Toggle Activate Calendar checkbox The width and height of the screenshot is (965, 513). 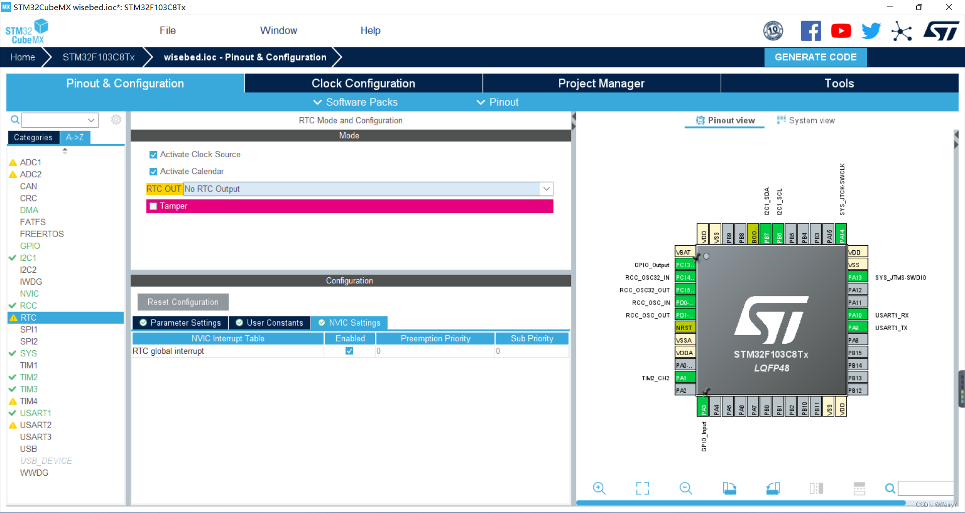pos(153,172)
